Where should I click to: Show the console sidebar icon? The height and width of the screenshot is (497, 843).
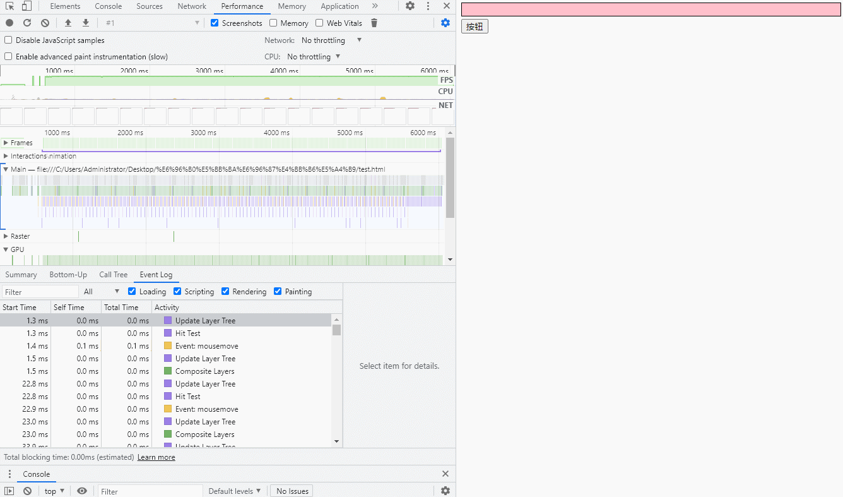click(9, 491)
